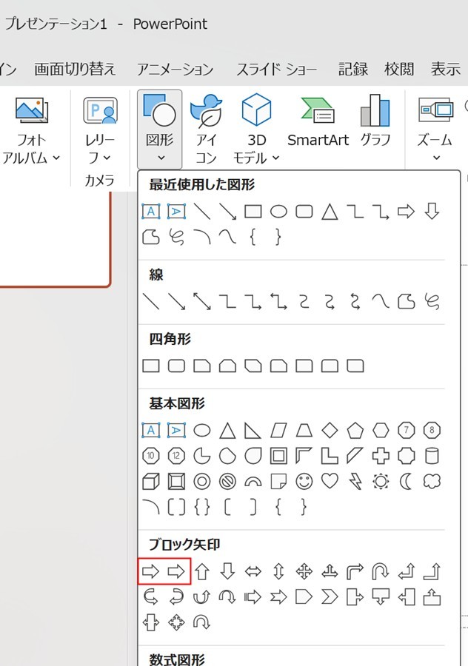
Task: Pick the ellipse in 最近使用した図形
Action: click(x=278, y=212)
